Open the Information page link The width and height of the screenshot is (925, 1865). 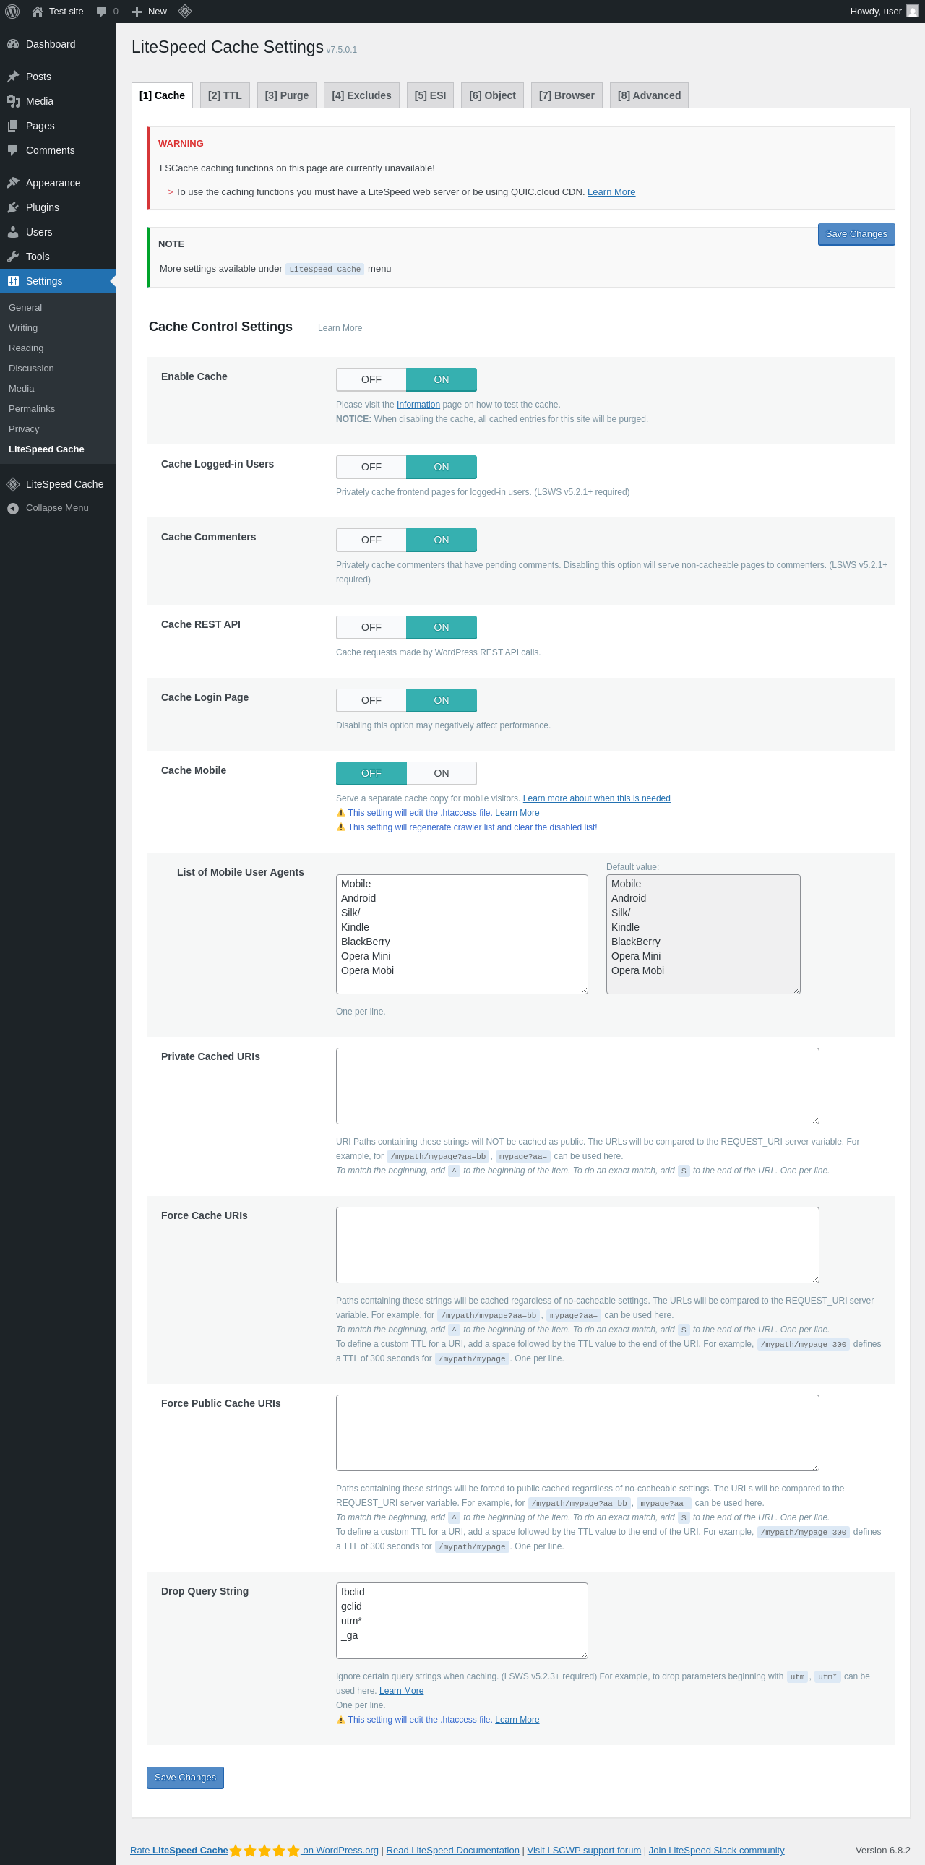(418, 405)
